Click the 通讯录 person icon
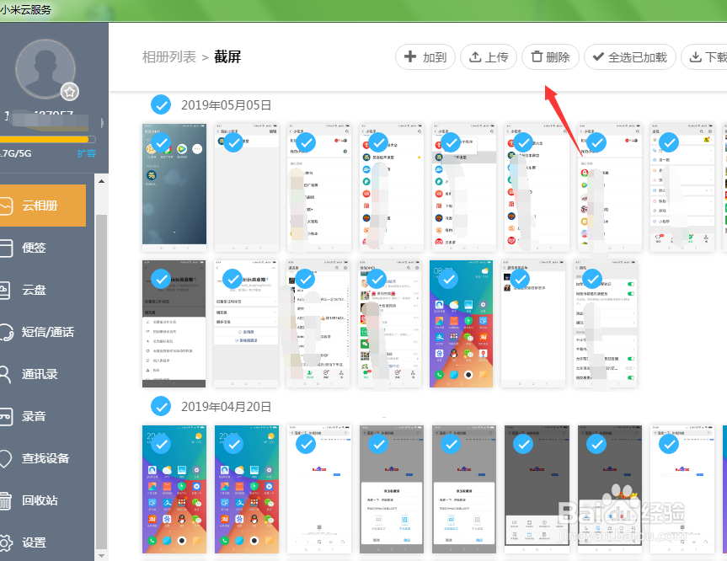This screenshot has height=561, width=727. [x=5, y=374]
